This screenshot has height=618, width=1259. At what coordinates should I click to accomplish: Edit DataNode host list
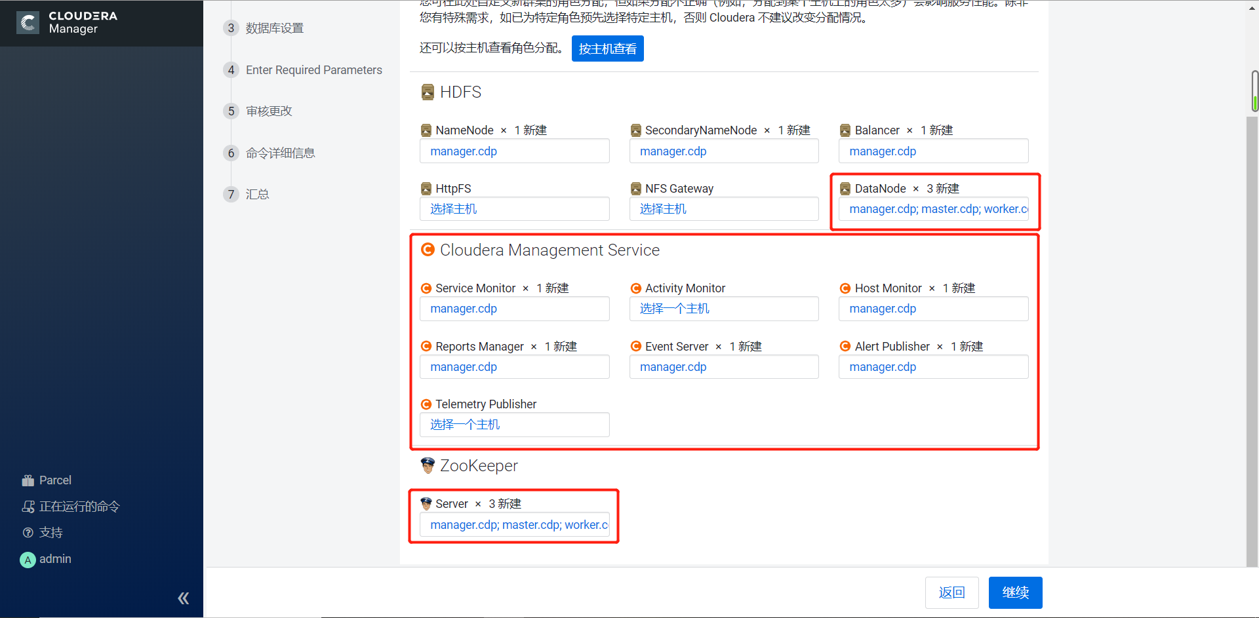pyautogui.click(x=933, y=208)
